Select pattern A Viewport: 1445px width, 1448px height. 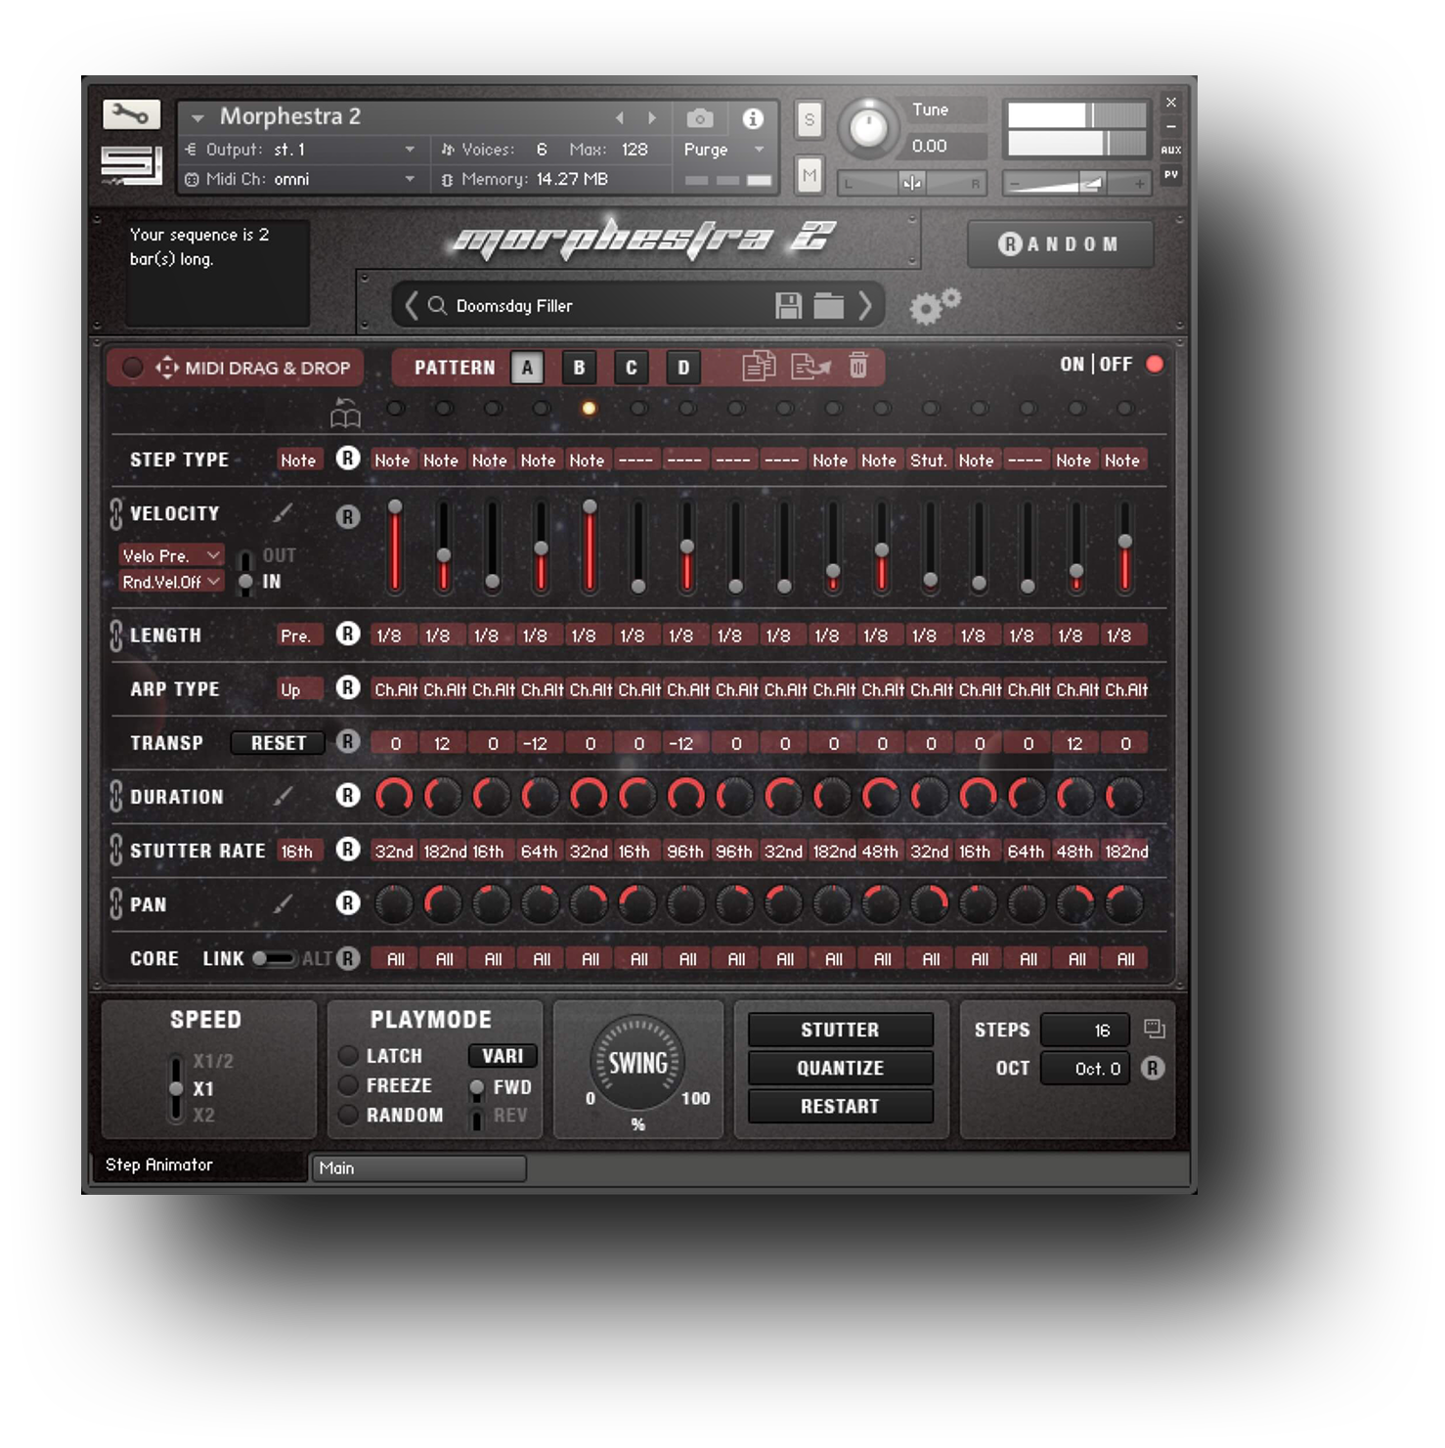(x=527, y=368)
